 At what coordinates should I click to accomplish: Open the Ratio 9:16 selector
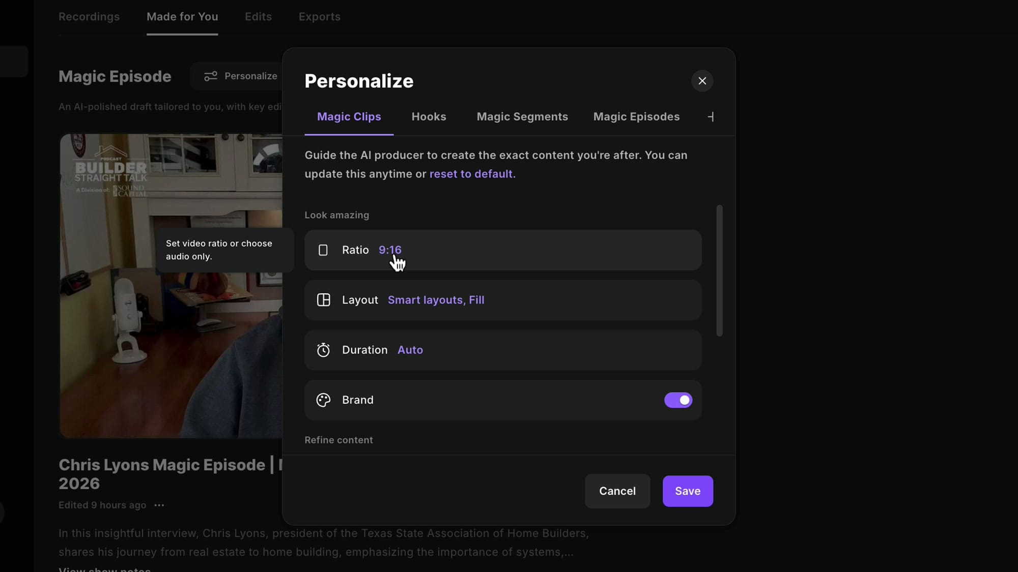[502, 250]
